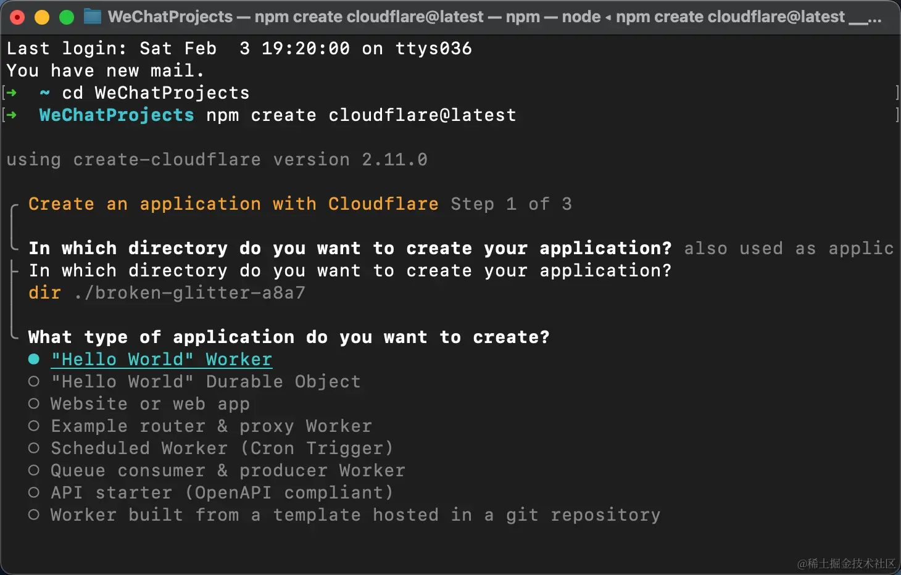Pick the Scheduled Worker (Cron Trigger) option
This screenshot has width=901, height=575.
(x=222, y=448)
